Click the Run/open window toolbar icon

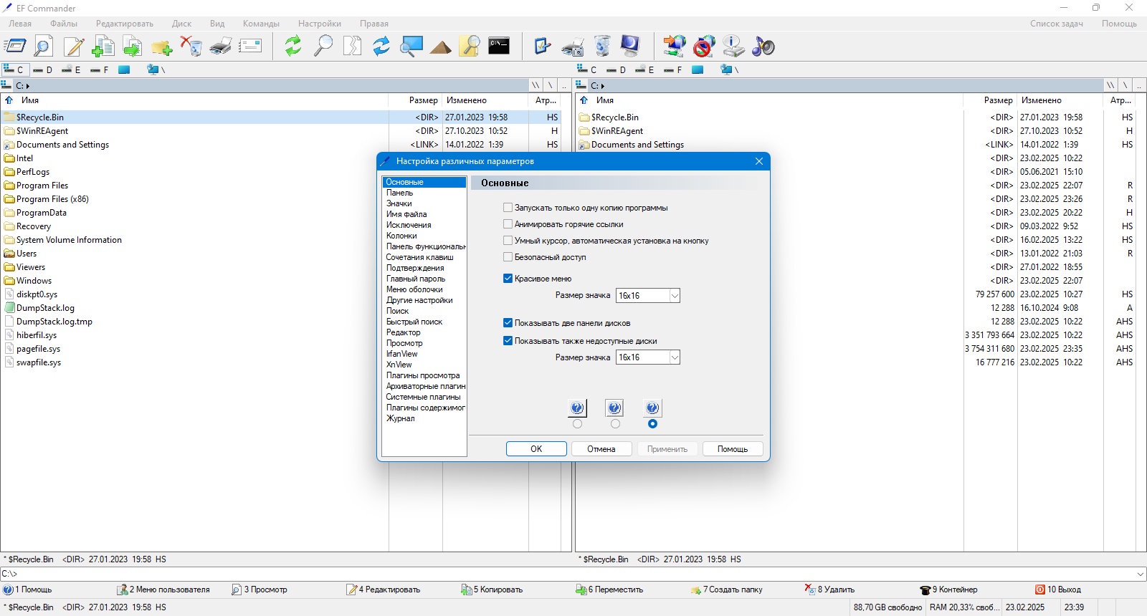(15, 47)
